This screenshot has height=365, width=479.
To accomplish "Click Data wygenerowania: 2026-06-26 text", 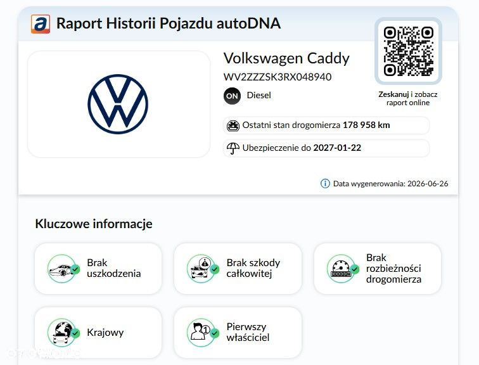I will tap(391, 184).
